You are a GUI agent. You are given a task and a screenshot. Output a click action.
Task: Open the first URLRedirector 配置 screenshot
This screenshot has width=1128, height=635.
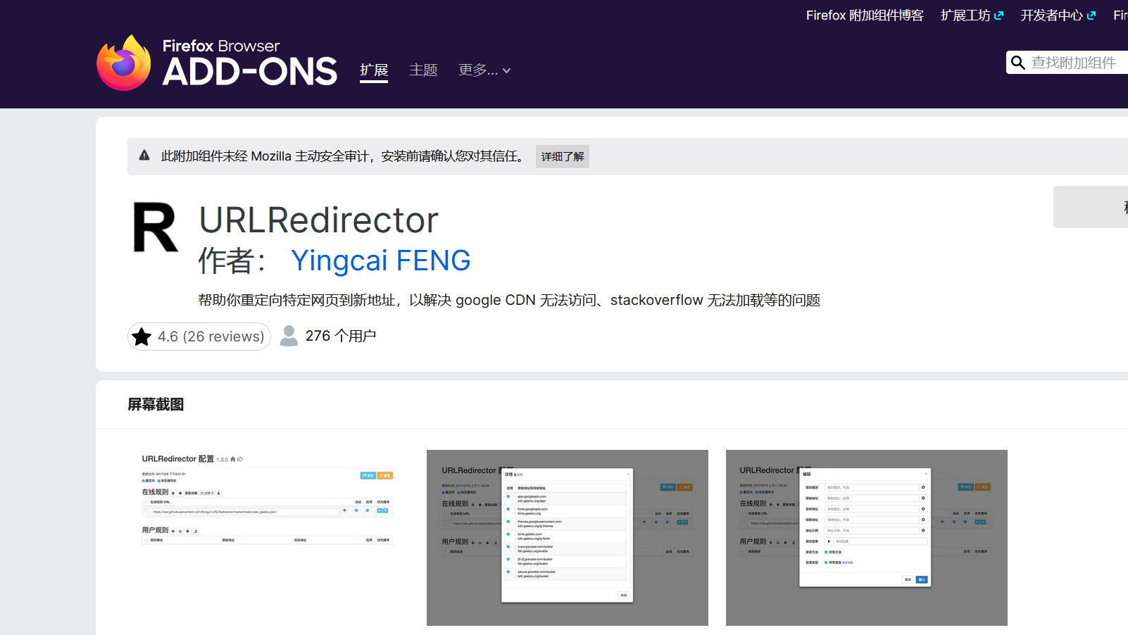(x=268, y=537)
